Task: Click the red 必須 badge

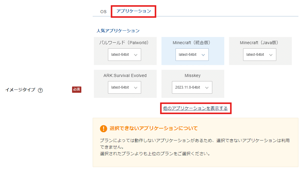Action: (77, 89)
